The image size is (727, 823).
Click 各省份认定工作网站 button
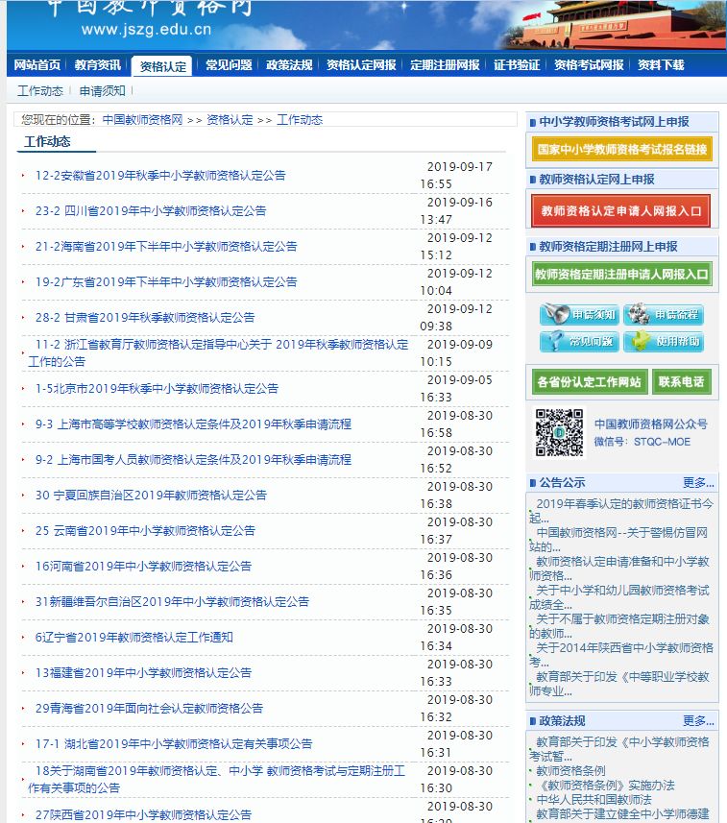coord(590,381)
